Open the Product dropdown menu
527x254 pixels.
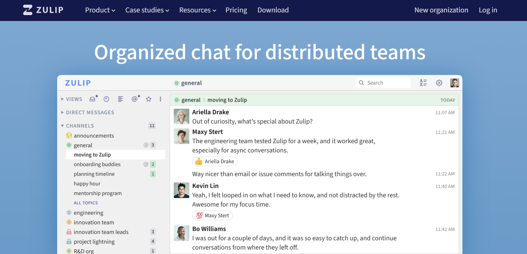pyautogui.click(x=100, y=10)
